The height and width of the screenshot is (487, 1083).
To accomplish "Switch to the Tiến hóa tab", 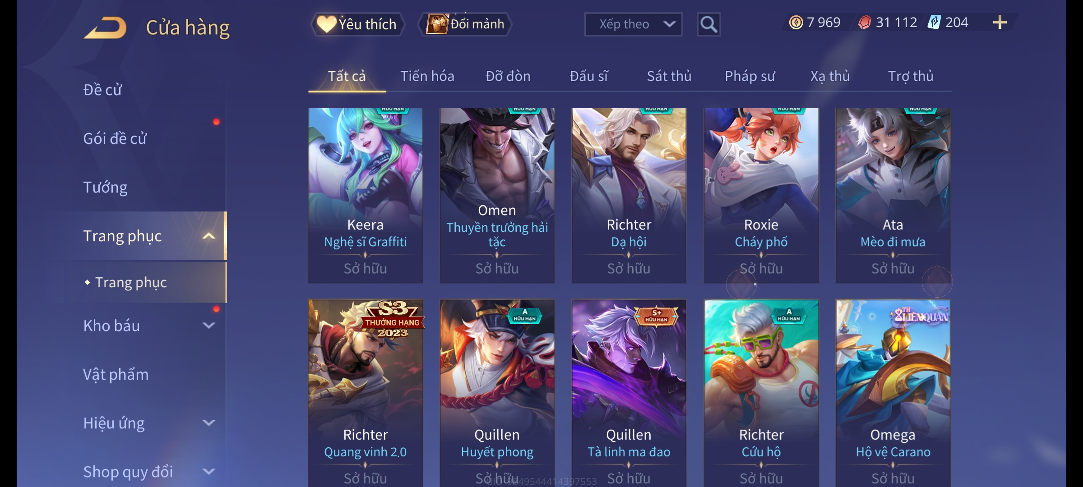I will click(x=427, y=76).
